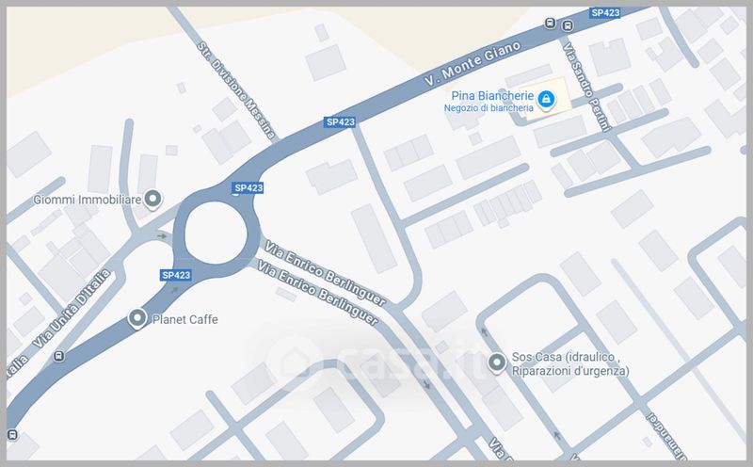Select bus stop icon near Via Unità D'Italia
The height and width of the screenshot is (467, 753).
click(59, 357)
